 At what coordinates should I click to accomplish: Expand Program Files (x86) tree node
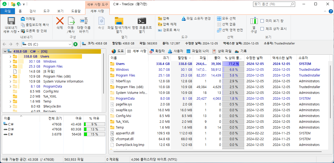click(x=10, y=77)
